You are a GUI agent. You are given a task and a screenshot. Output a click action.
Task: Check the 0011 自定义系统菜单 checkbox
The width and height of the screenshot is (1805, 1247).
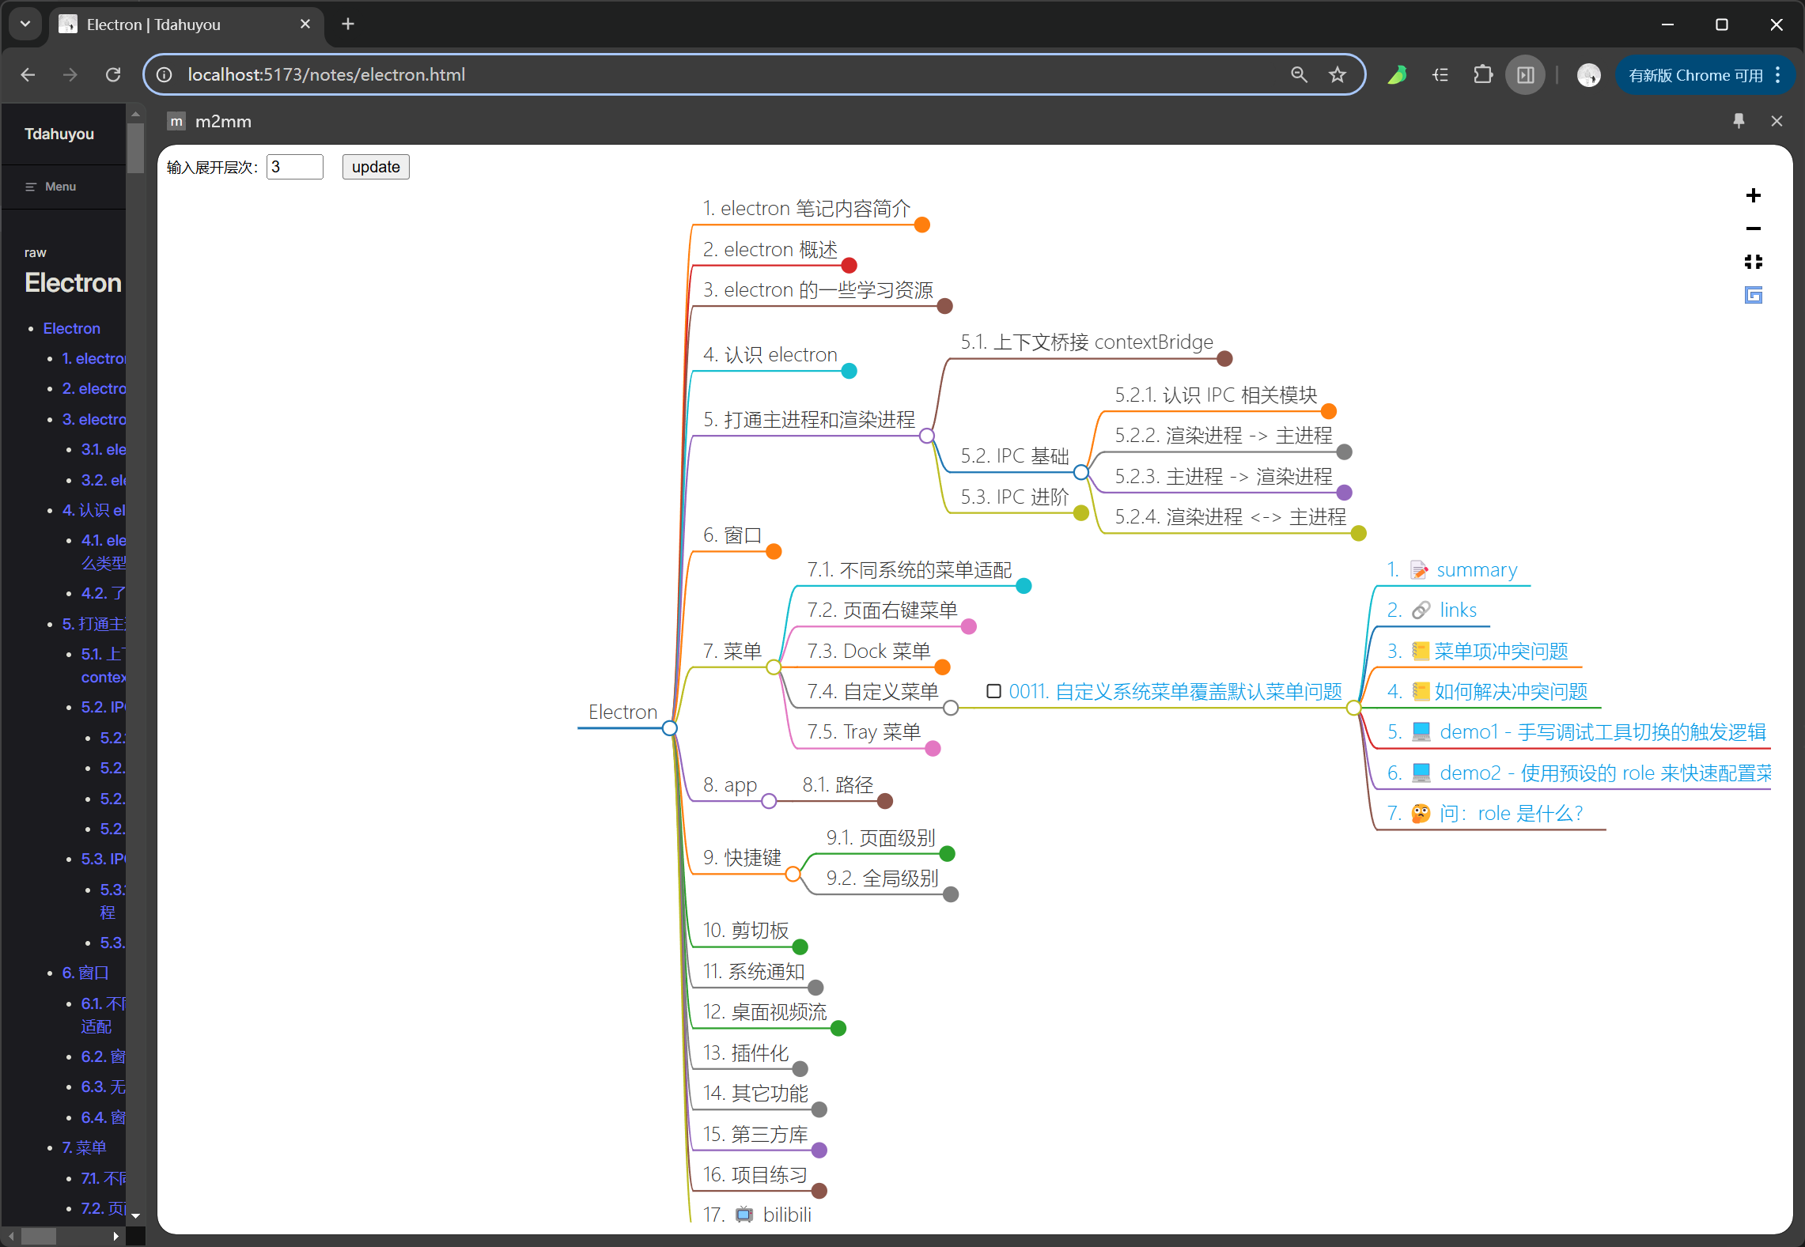(x=993, y=691)
